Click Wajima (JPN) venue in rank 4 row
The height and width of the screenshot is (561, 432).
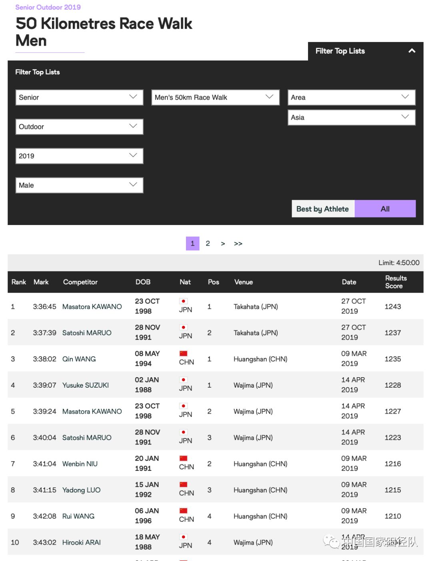253,385
